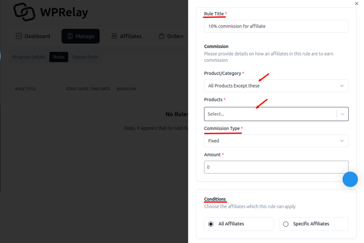Open the Program Details tab
The width and height of the screenshot is (364, 243).
[x=29, y=57]
